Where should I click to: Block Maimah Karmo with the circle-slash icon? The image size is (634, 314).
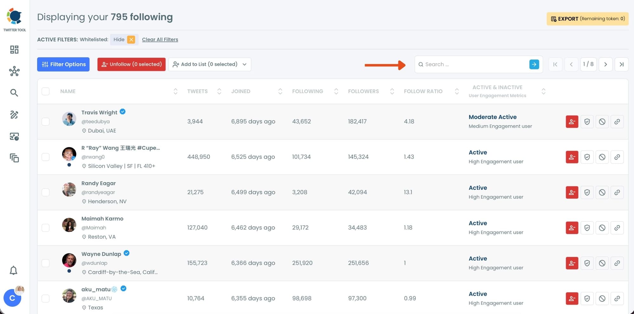pos(602,227)
